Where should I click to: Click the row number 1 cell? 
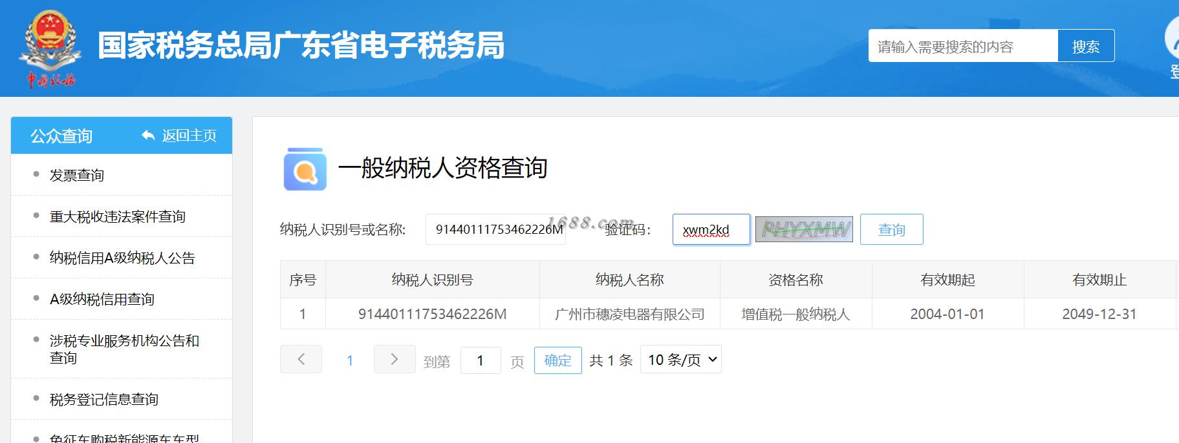pos(303,314)
